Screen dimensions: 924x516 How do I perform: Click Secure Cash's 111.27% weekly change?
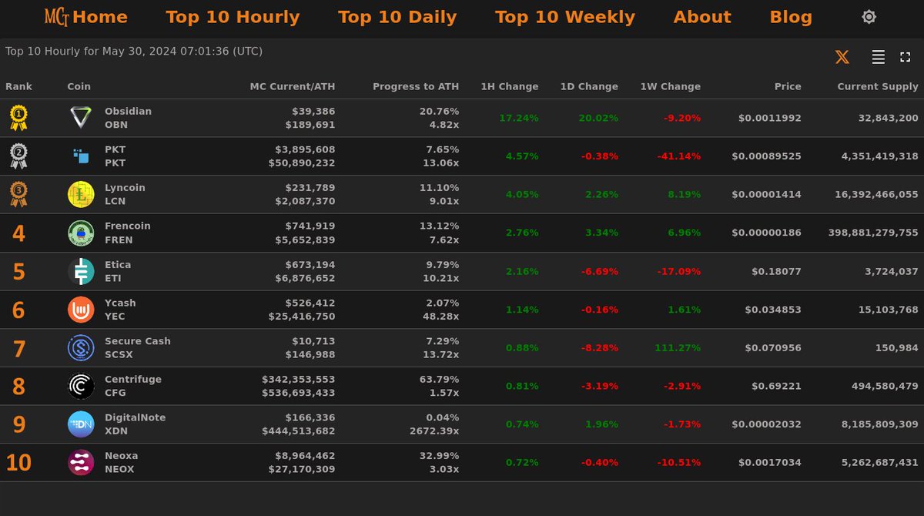tap(678, 348)
